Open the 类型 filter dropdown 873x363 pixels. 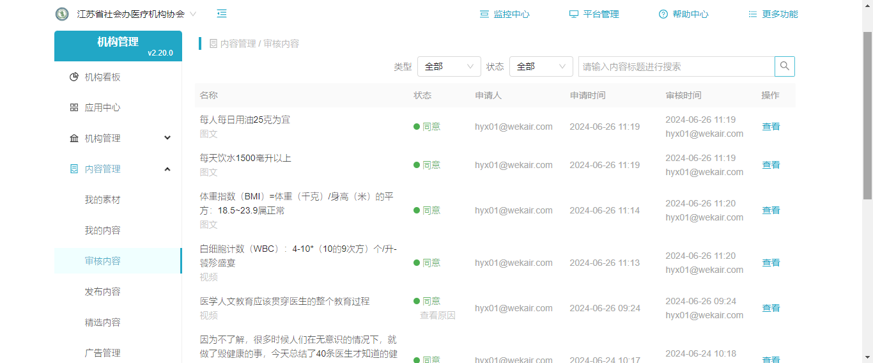[449, 66]
